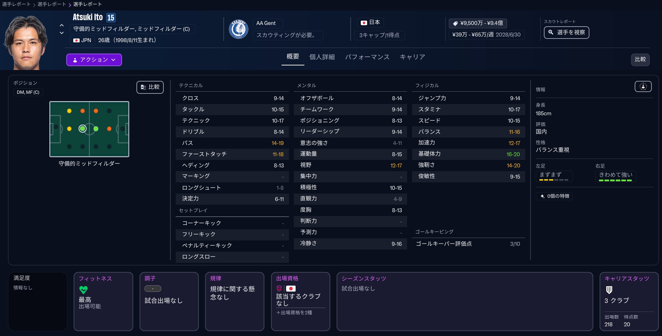This screenshot has width=662, height=336.
Task: Click the green heart fitness icon
Action: (x=83, y=290)
